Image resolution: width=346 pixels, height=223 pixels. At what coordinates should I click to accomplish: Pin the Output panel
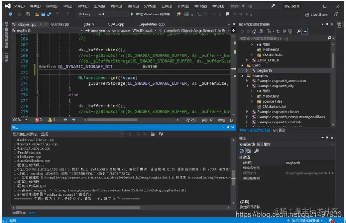pyautogui.click(x=228, y=127)
